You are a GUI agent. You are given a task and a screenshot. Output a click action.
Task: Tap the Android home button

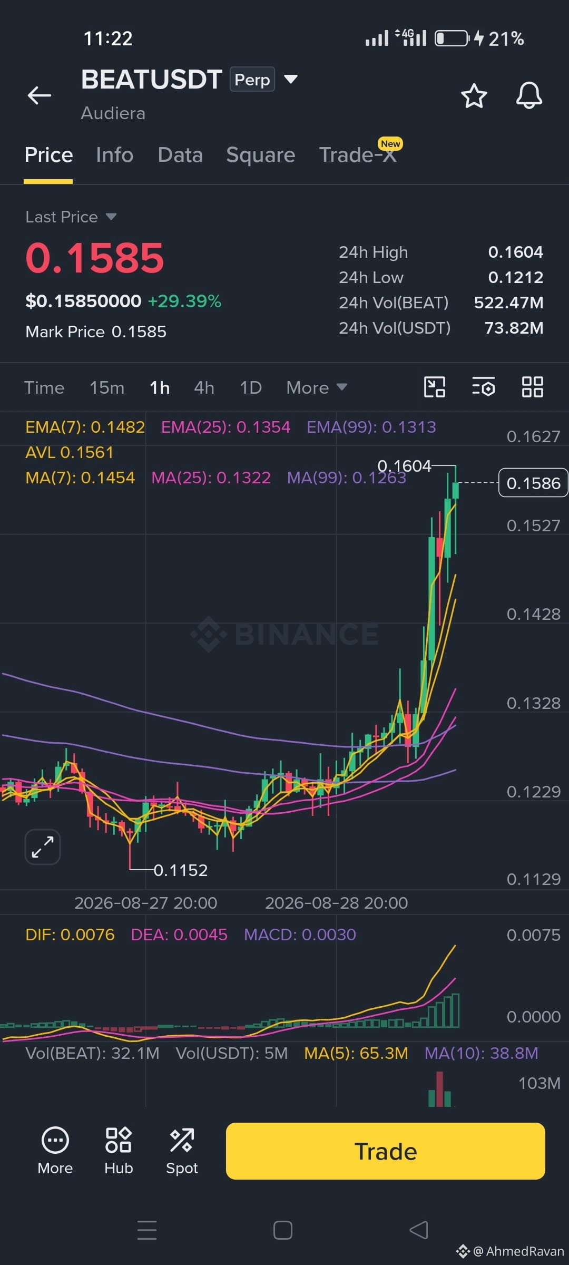coord(283,1230)
